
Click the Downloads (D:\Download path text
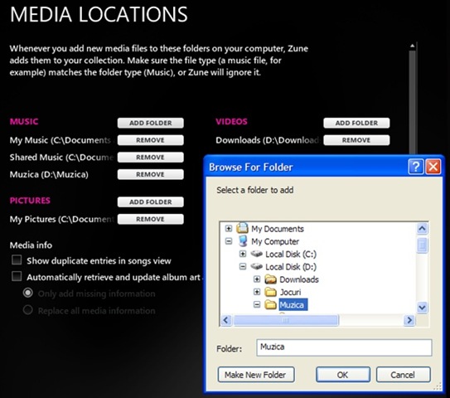(x=267, y=140)
